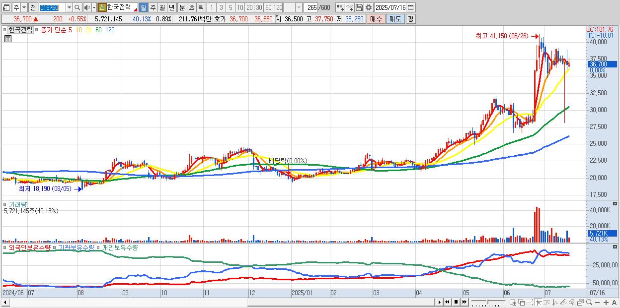Click the trend line drawing icon
The image size is (620, 308).
[x=547, y=303]
